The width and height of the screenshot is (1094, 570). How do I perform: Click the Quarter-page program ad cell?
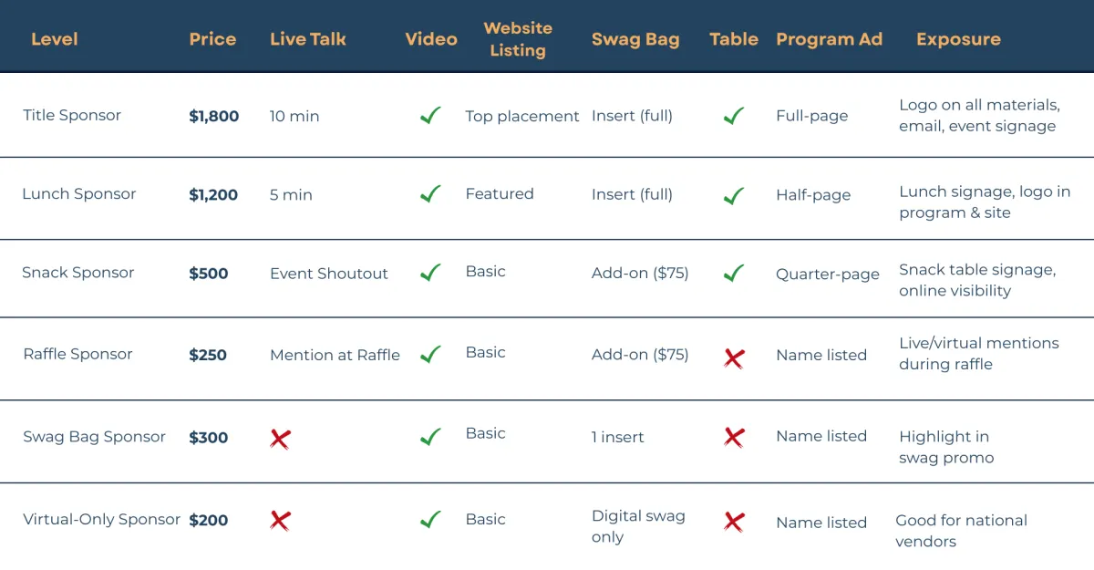(x=828, y=274)
